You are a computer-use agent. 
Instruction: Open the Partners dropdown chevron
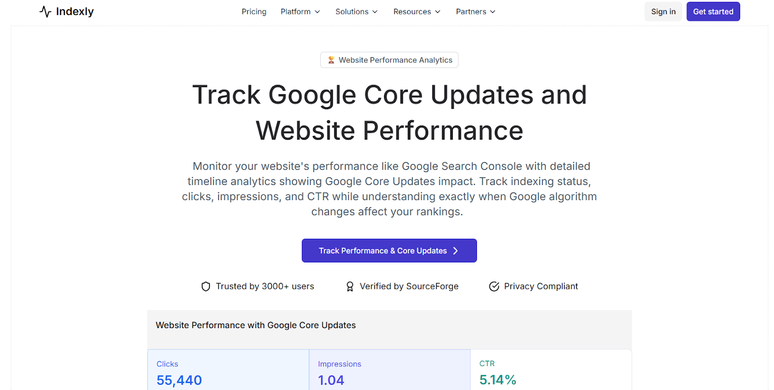pos(492,12)
